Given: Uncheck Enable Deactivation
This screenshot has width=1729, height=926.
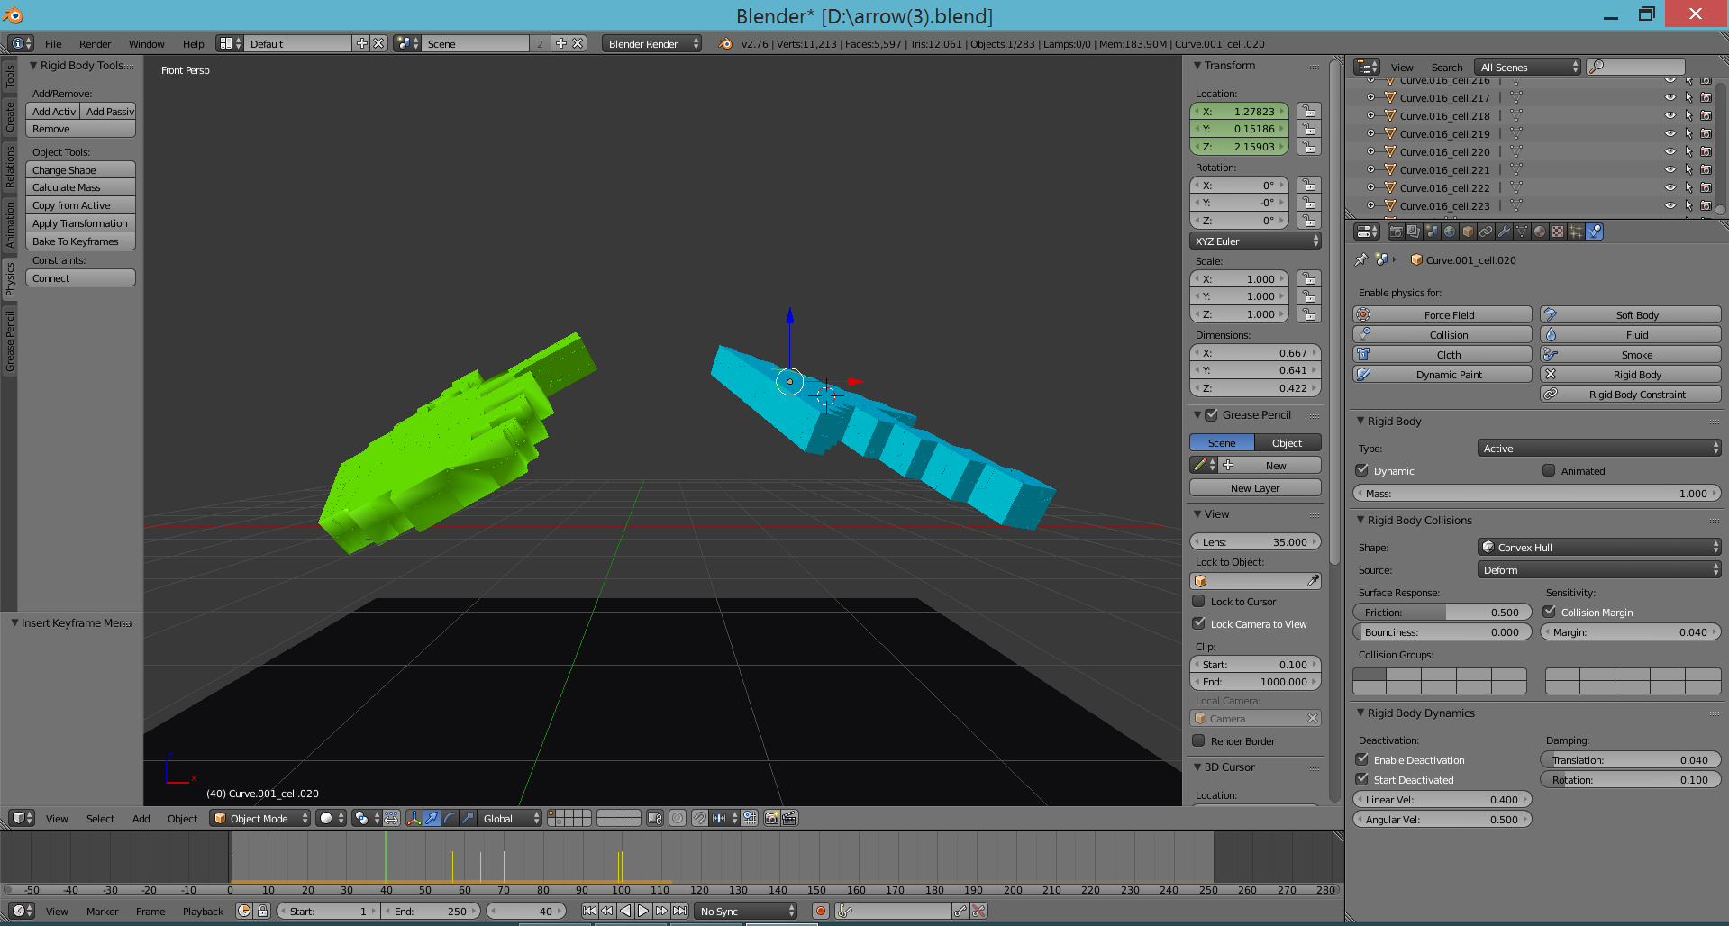Looking at the screenshot, I should (x=1362, y=759).
